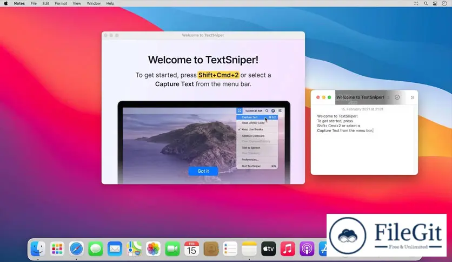
Task: Open Maps from the Dock
Action: tap(134, 248)
